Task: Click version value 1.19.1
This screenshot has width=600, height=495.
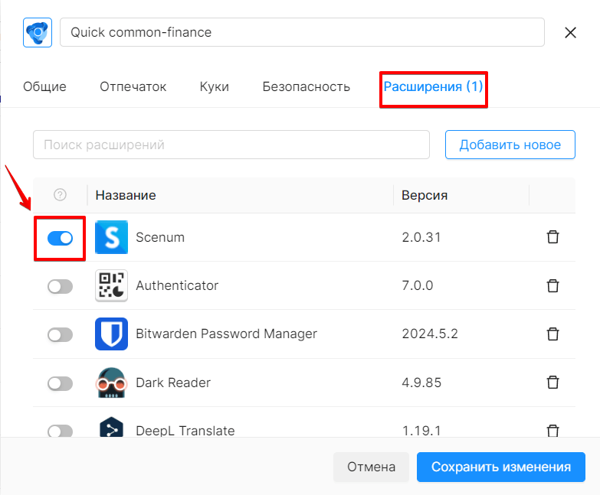Action: [421, 431]
